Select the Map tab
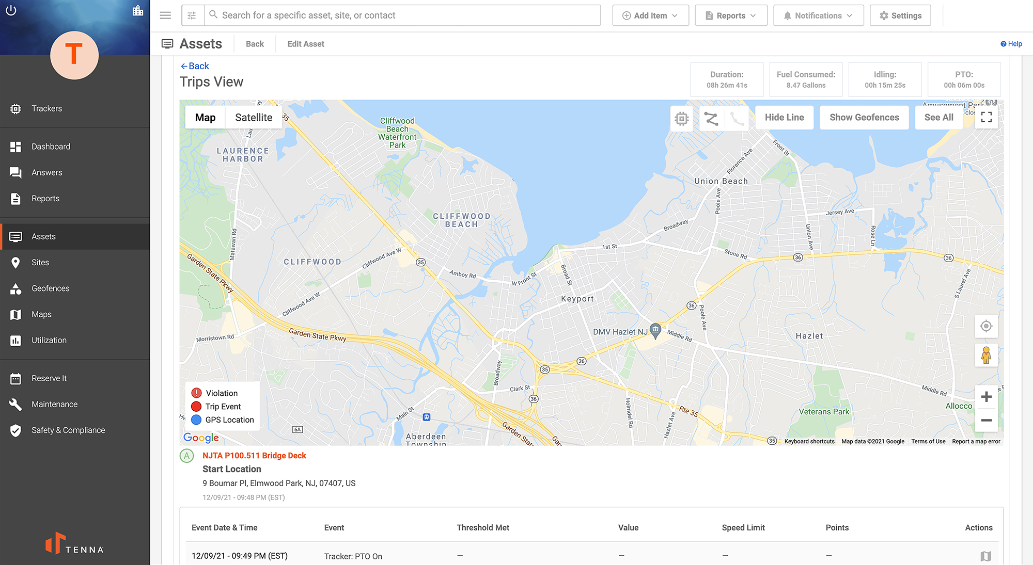This screenshot has height=565, width=1033. pos(205,117)
